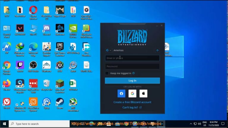Focus the Password field
This screenshot has height=128, width=228.
point(132,66)
